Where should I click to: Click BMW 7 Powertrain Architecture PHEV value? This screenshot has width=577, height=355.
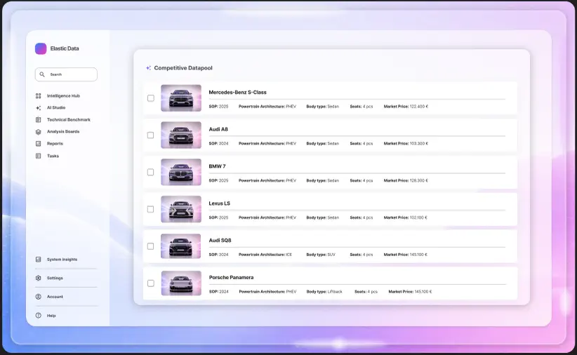[291, 180]
